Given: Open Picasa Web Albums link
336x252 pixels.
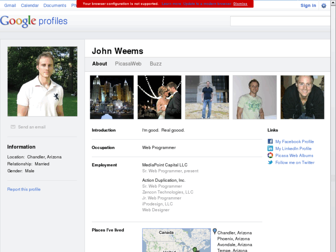Looking at the screenshot, I should coord(294,155).
